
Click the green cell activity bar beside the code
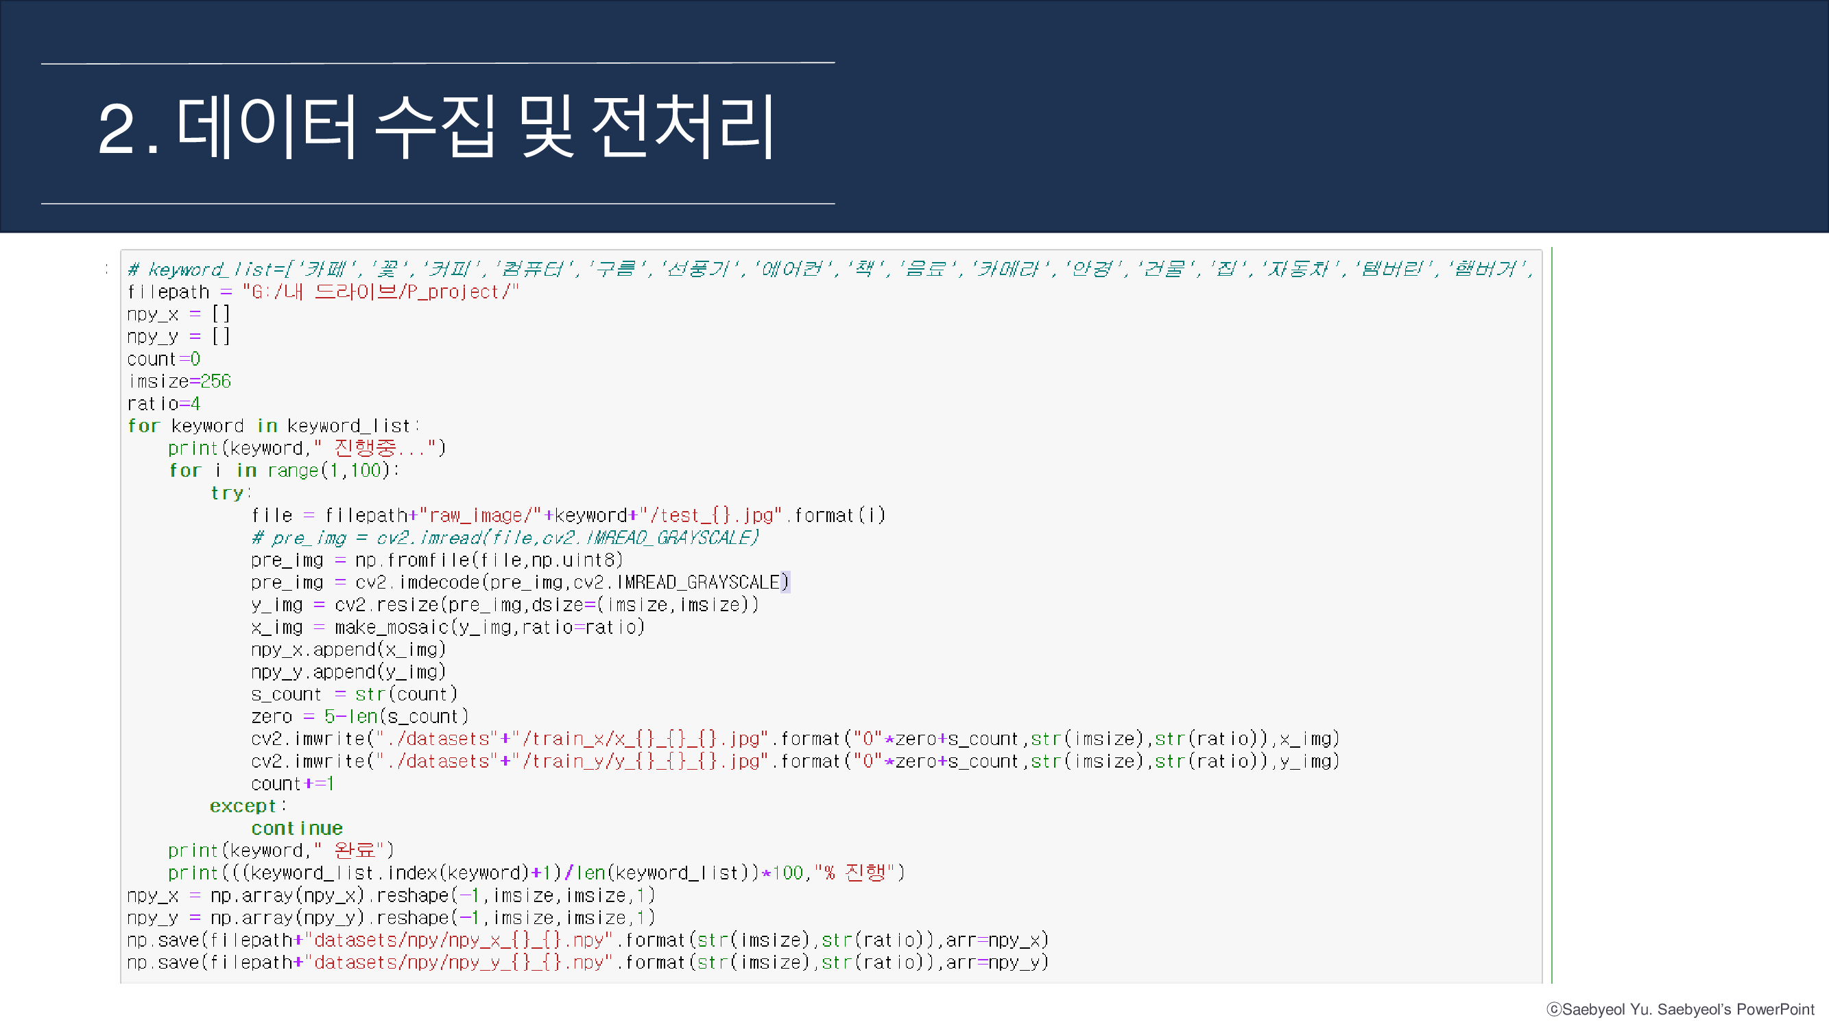(1554, 618)
